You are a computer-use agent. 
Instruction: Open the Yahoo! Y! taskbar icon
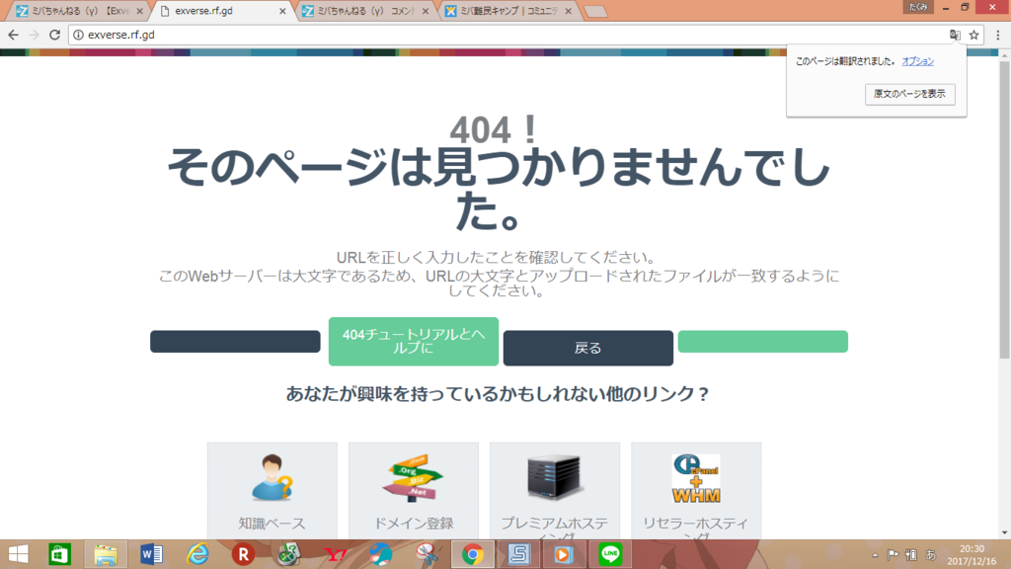click(336, 554)
